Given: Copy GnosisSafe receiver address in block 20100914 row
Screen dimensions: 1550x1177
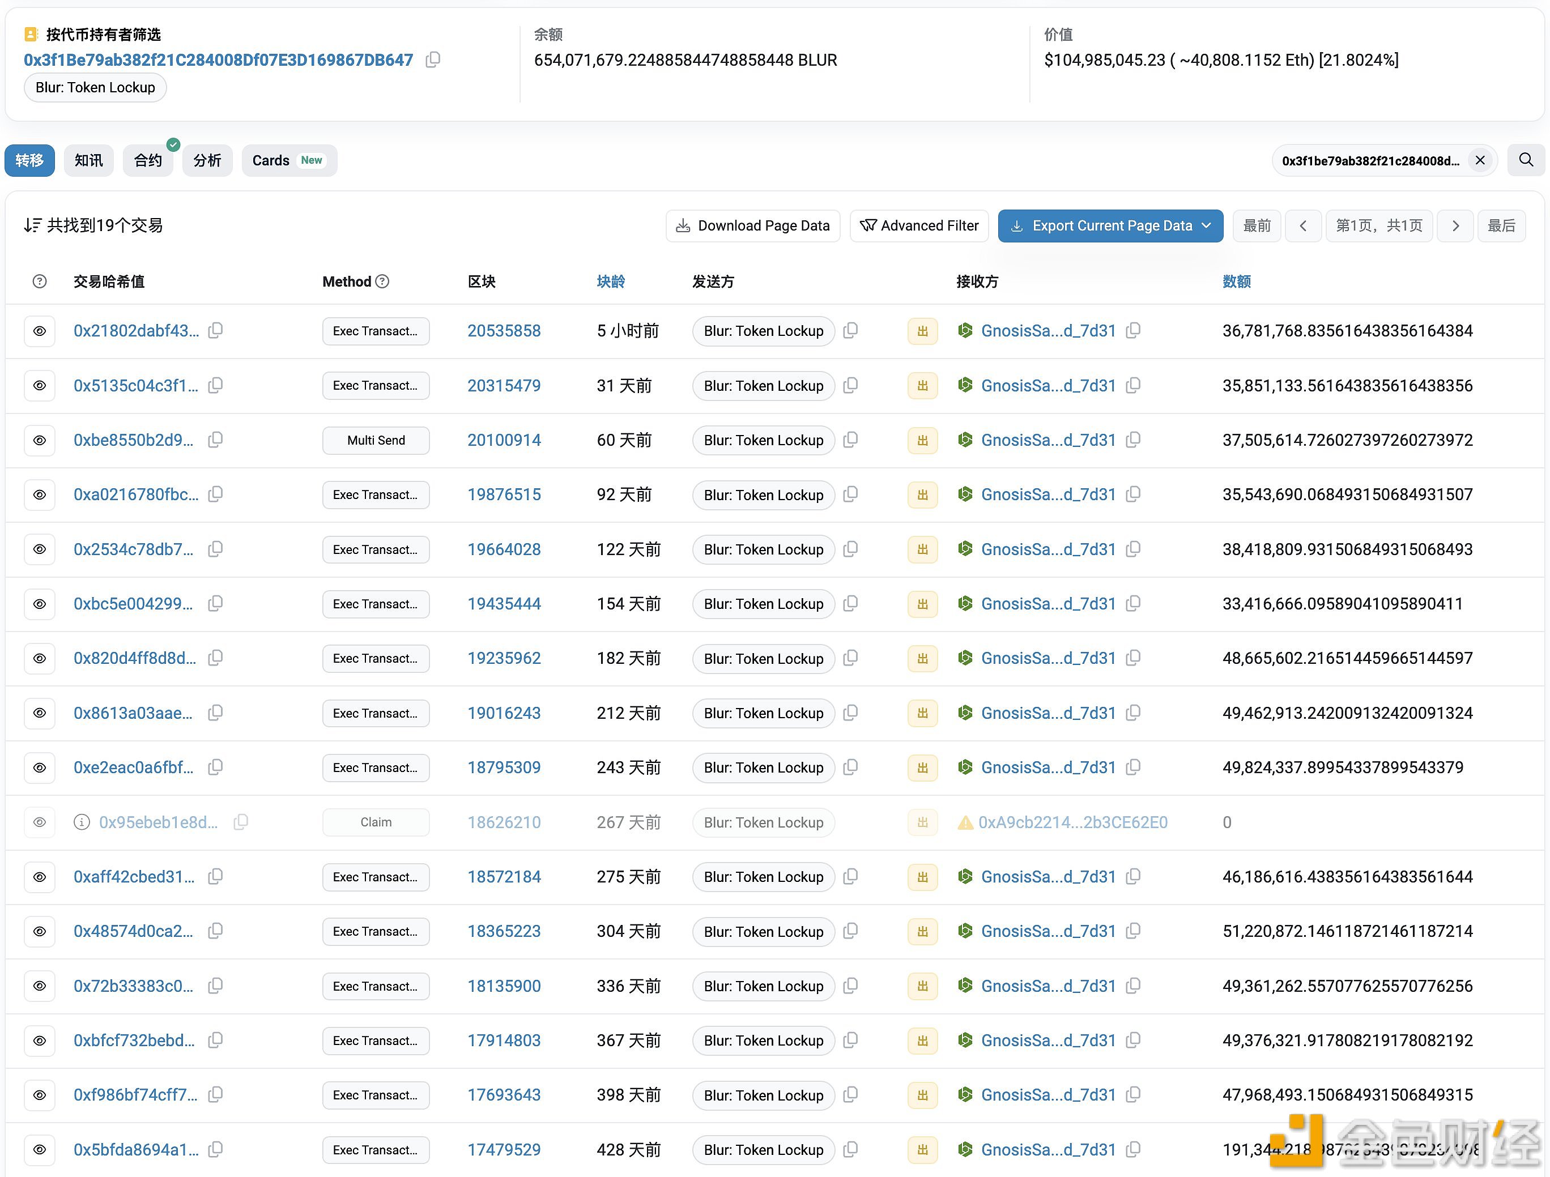Looking at the screenshot, I should click(x=1133, y=440).
